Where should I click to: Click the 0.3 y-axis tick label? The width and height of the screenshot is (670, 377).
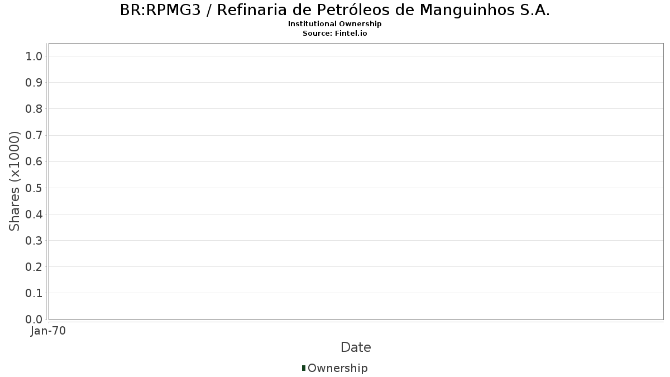point(34,240)
